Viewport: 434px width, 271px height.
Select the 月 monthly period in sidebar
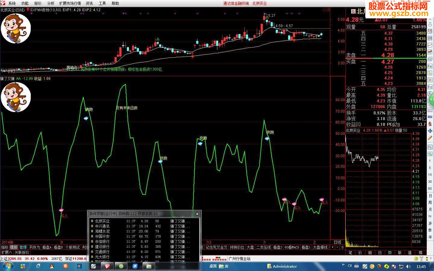pyautogui.click(x=430, y=209)
